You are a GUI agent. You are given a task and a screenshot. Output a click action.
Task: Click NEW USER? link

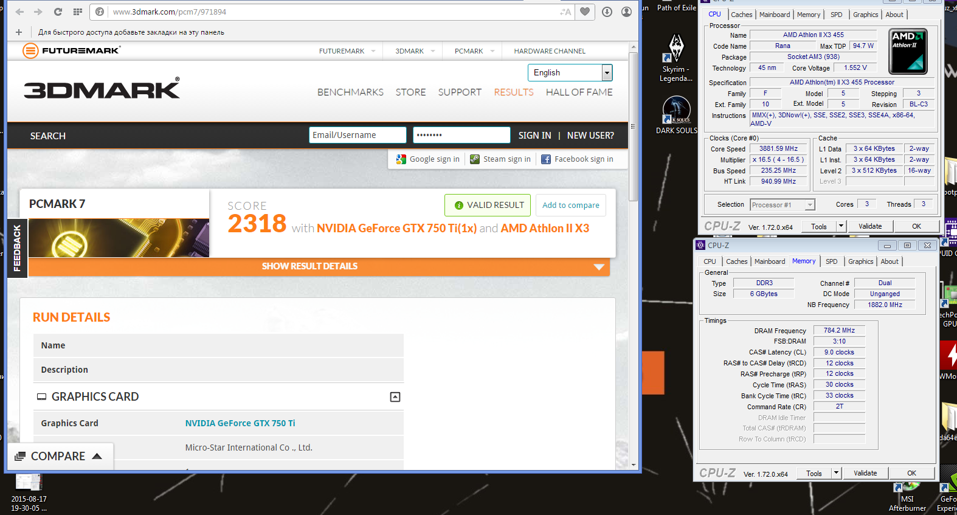[x=590, y=136]
